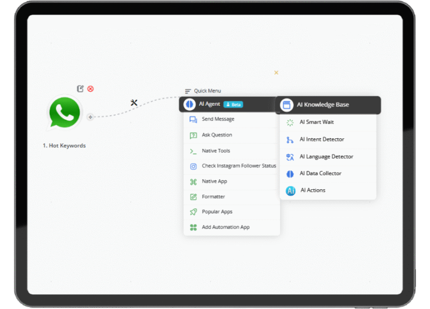Screen dimensions: 430x309
Task: Expand the Popular Apps option
Action: point(217,212)
